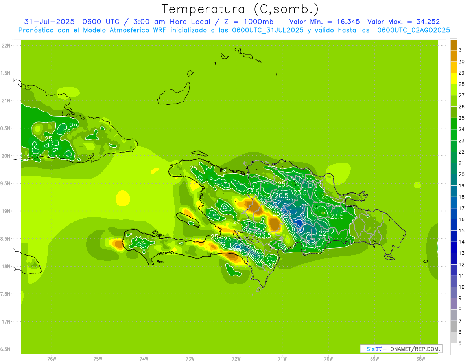Viewport: 472px width, 364px height.
Task: Click the "72W" longitude axis label
Action: 236,359
